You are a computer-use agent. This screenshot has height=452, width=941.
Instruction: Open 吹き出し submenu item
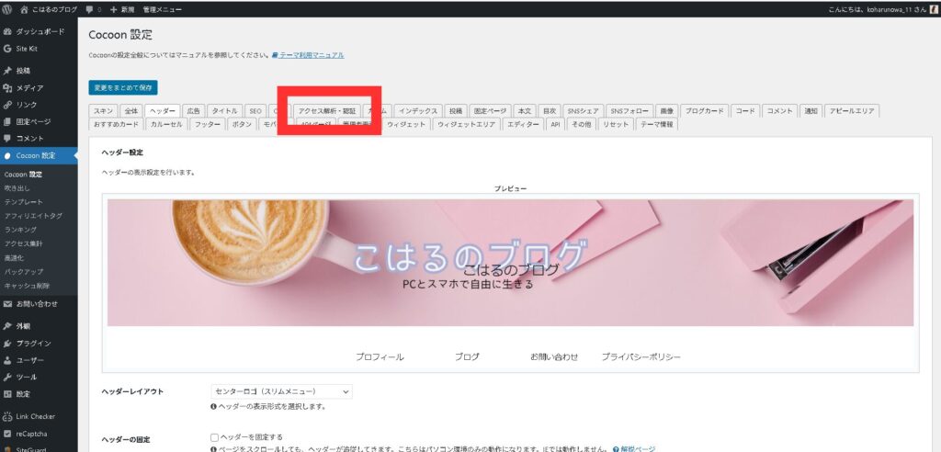(17, 188)
